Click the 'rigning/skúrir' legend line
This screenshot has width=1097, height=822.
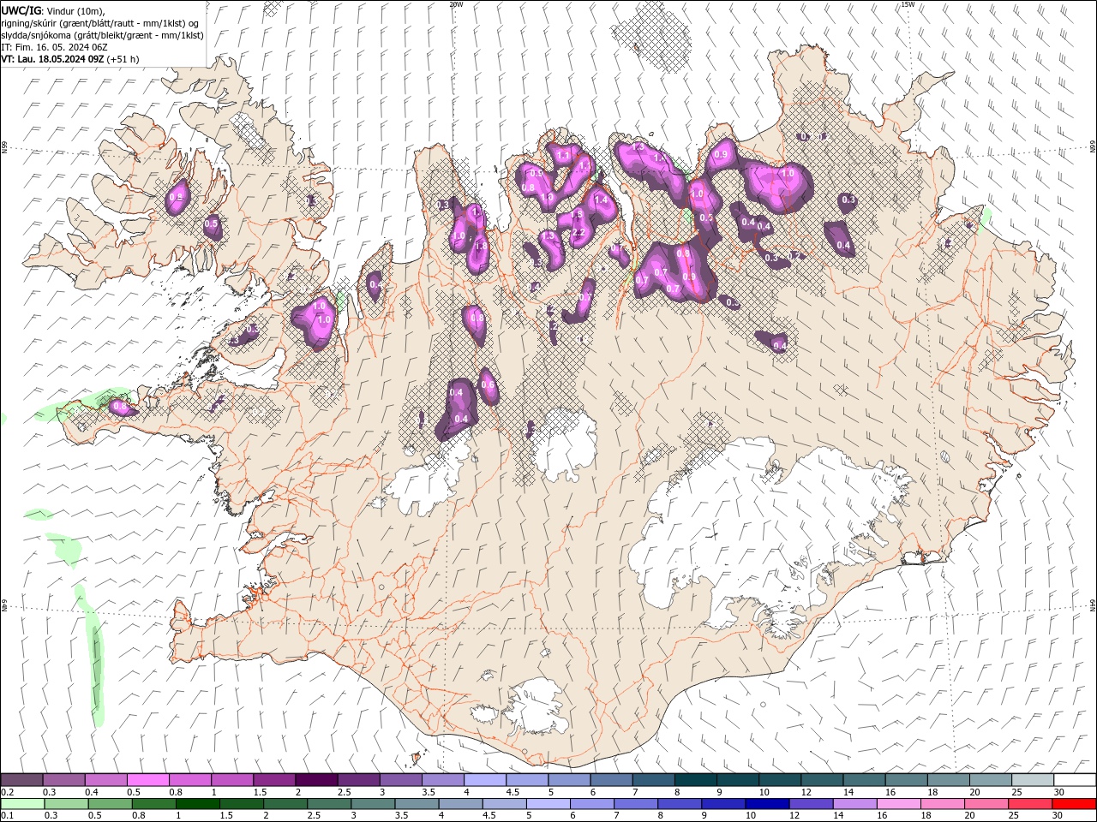click(100, 22)
